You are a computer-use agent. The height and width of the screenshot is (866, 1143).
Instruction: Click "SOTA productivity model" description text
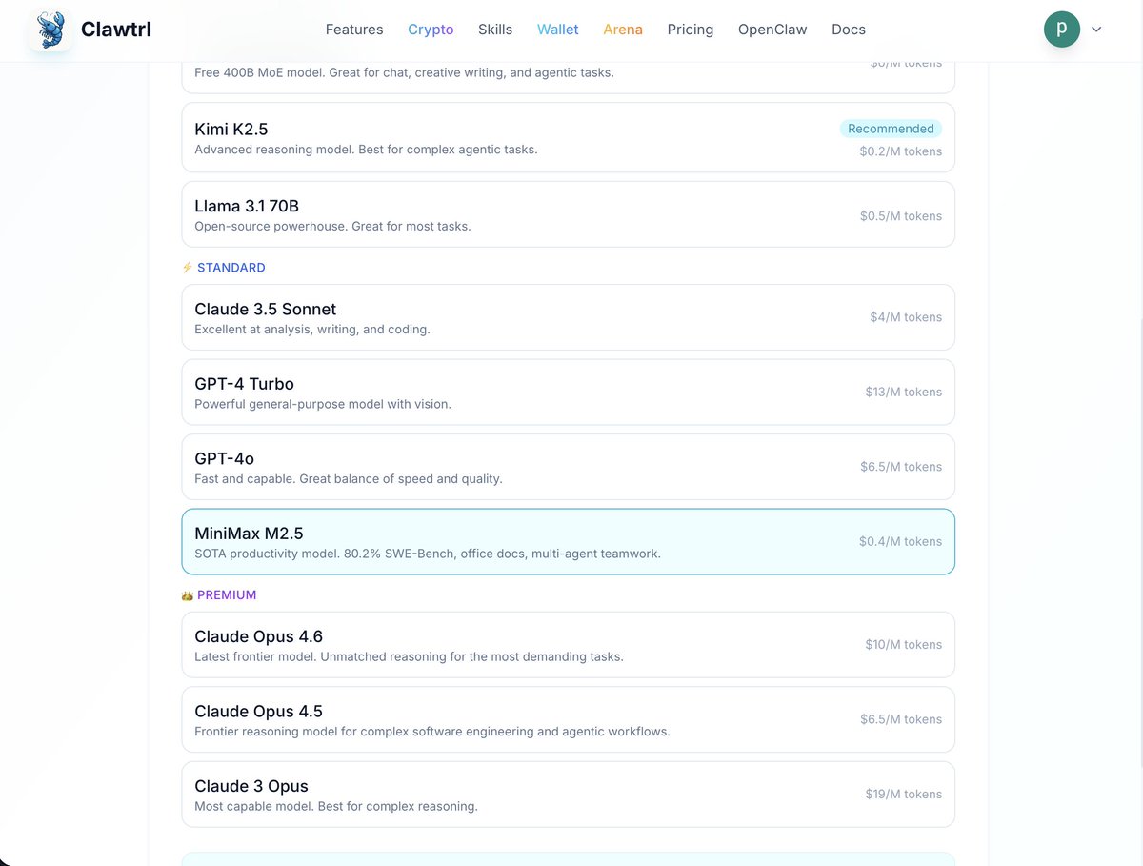pos(428,554)
